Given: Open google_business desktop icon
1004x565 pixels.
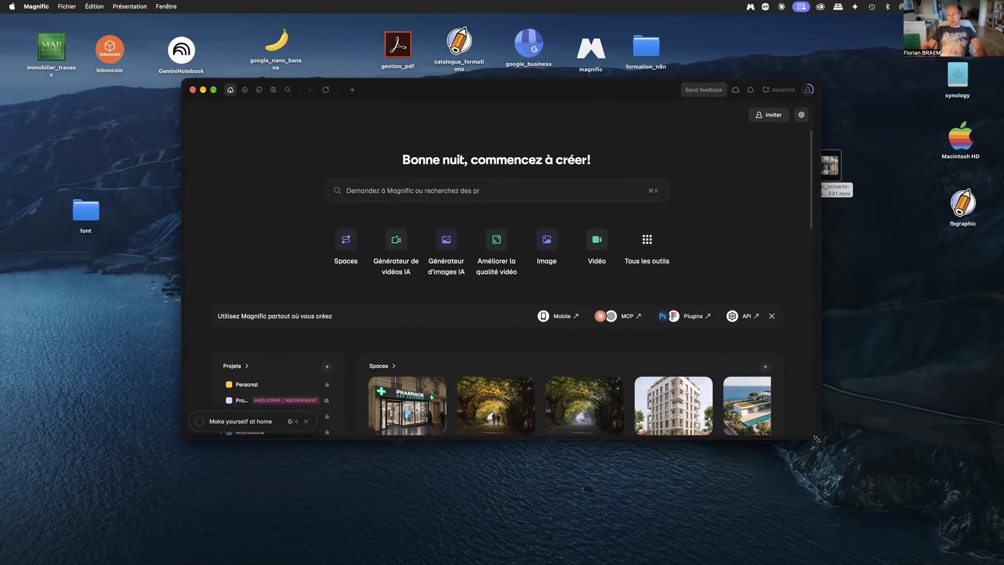Looking at the screenshot, I should [x=529, y=48].
